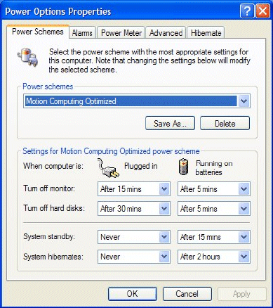Click the OK button
Image resolution: width=273 pixels, height=308 pixels.
coord(133,294)
